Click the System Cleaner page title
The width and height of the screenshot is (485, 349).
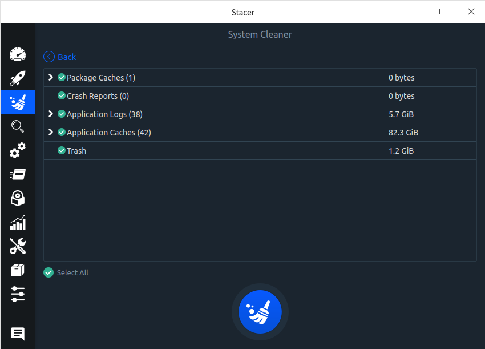260,34
